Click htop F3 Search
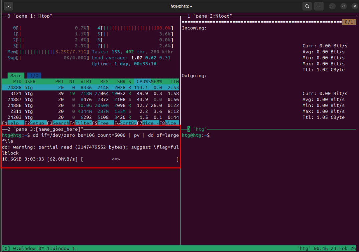 (x=58, y=123)
